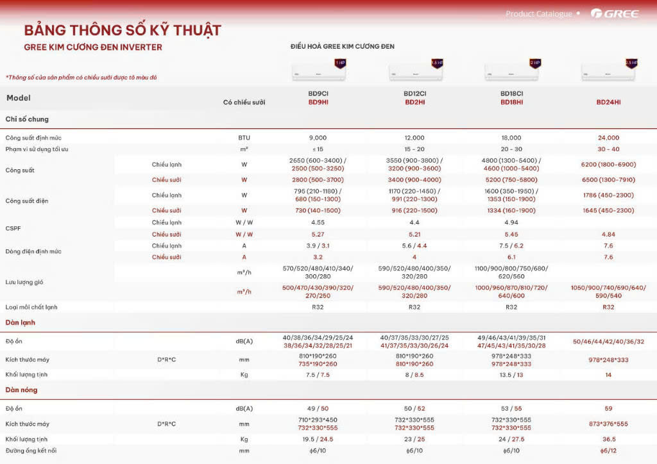This screenshot has width=657, height=464.
Task: Click the 'Có chiều sưởi' label
Action: click(x=244, y=102)
